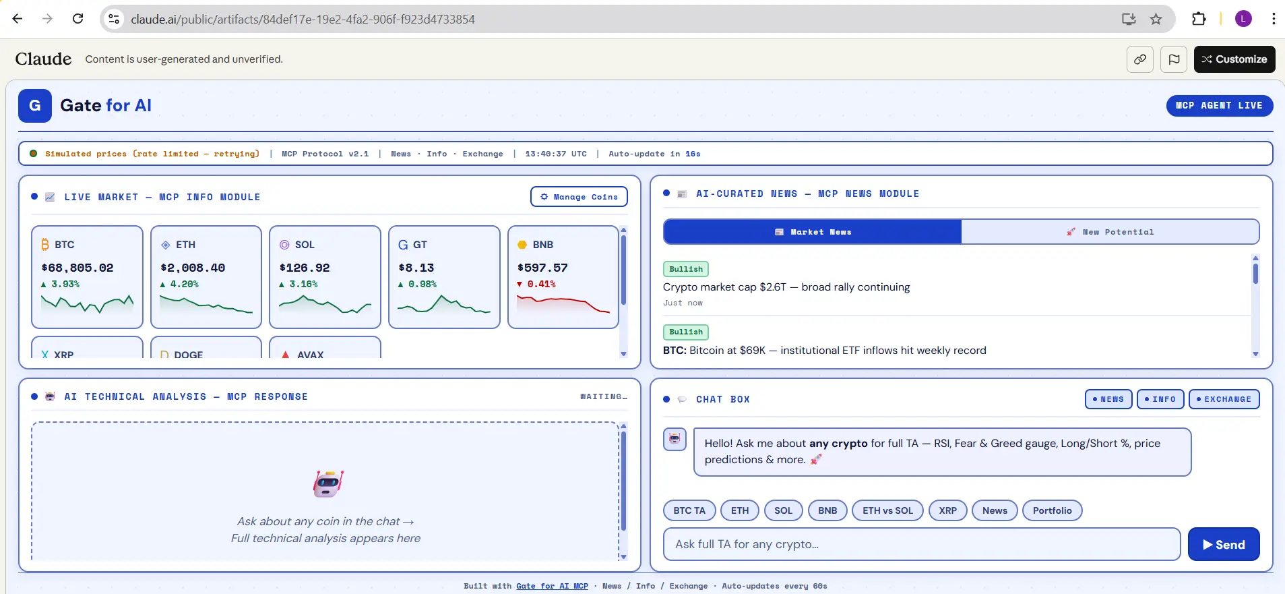Viewport: 1285px width, 594px height.
Task: Click the Live Market panel scrollbar up arrow
Action: pyautogui.click(x=623, y=230)
